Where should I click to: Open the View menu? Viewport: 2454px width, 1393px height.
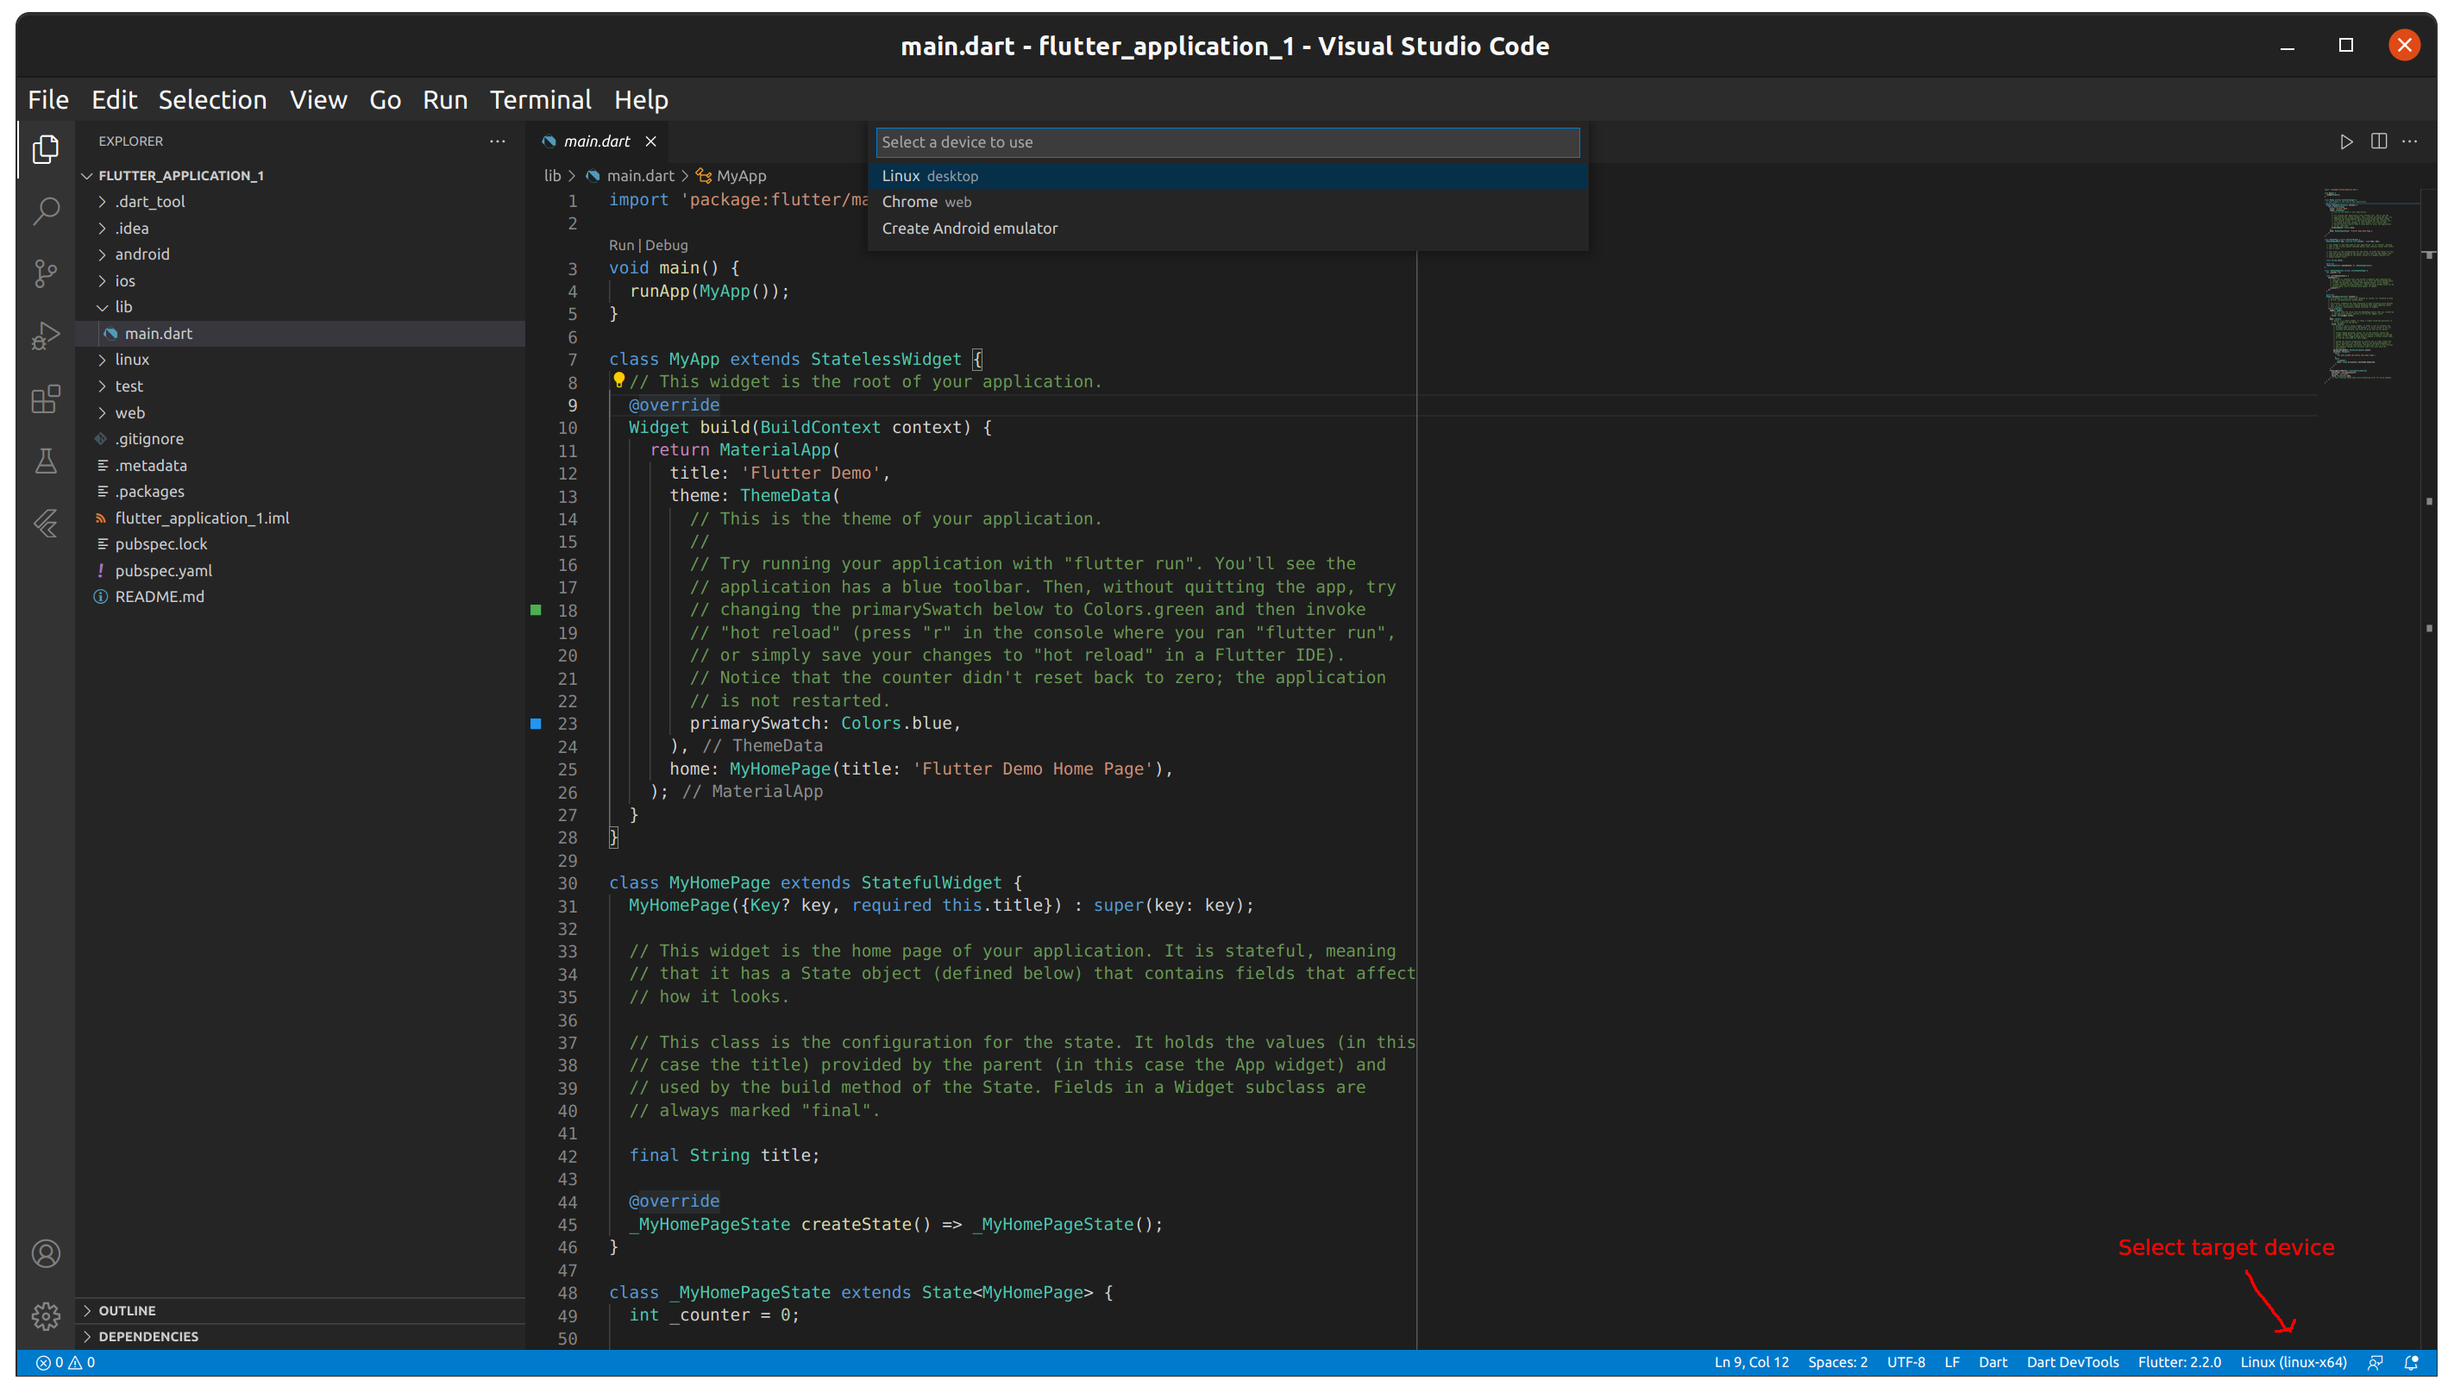[318, 99]
